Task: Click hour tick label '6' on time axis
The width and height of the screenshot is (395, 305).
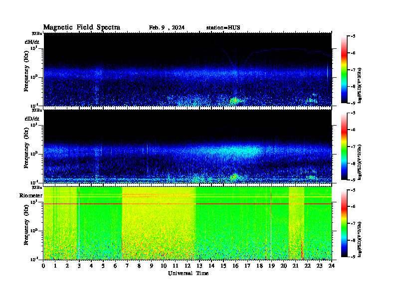Action: click(115, 266)
